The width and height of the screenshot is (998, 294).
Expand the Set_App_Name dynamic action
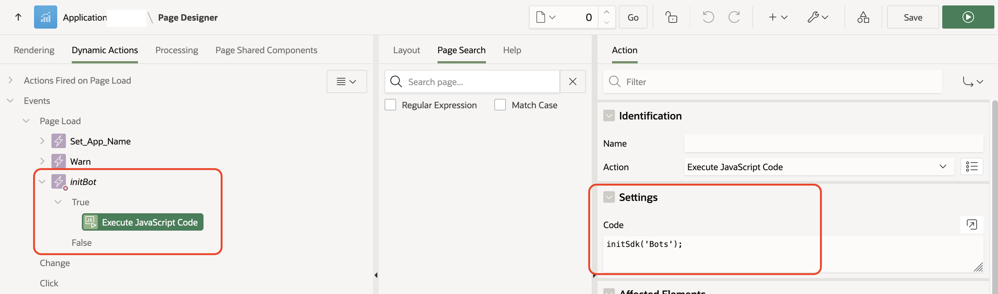(42, 141)
